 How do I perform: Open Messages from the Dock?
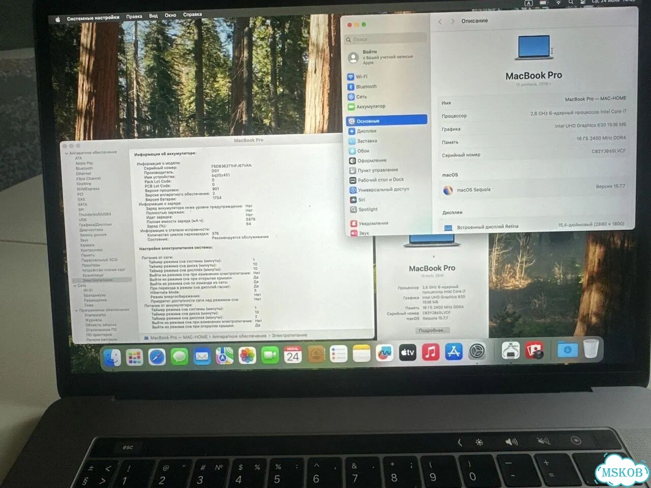[x=179, y=357]
